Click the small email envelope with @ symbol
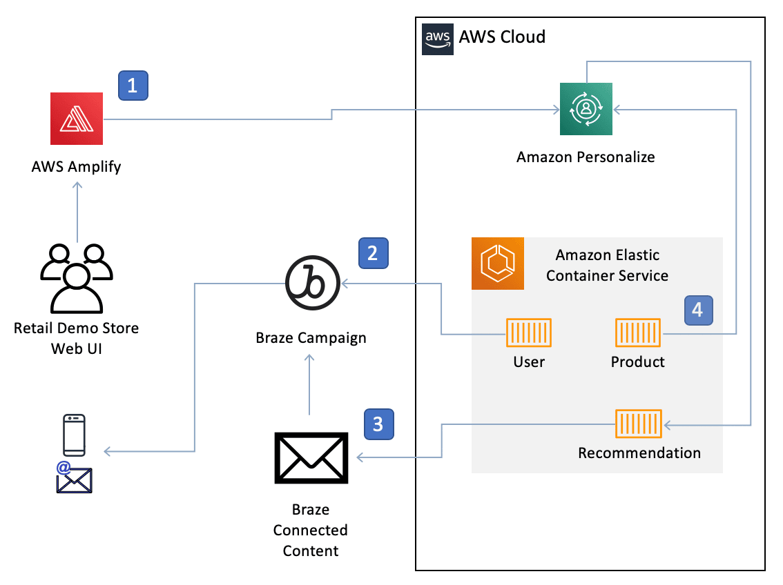This screenshot has height=585, width=783. click(x=74, y=478)
